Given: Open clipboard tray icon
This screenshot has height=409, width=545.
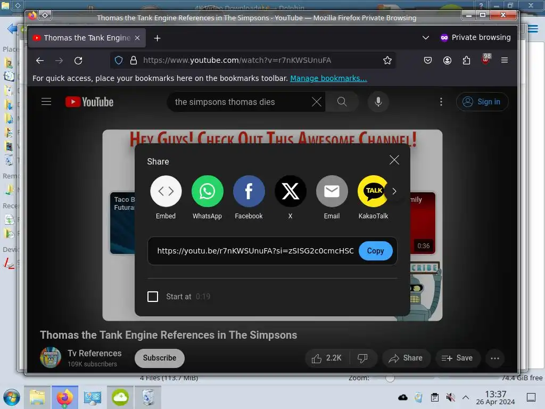Looking at the screenshot, I should tap(434, 397).
